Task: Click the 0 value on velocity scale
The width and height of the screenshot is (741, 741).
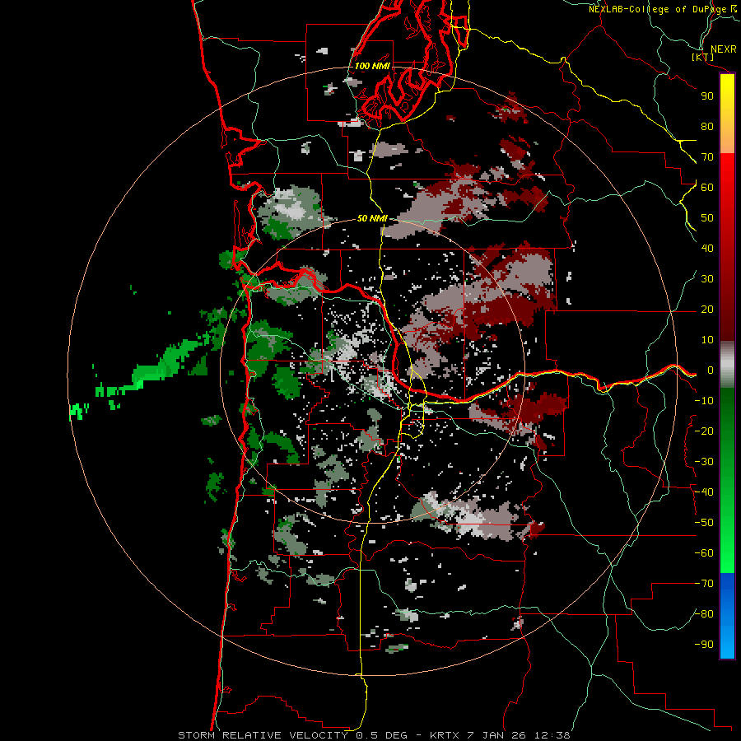Action: coord(711,370)
